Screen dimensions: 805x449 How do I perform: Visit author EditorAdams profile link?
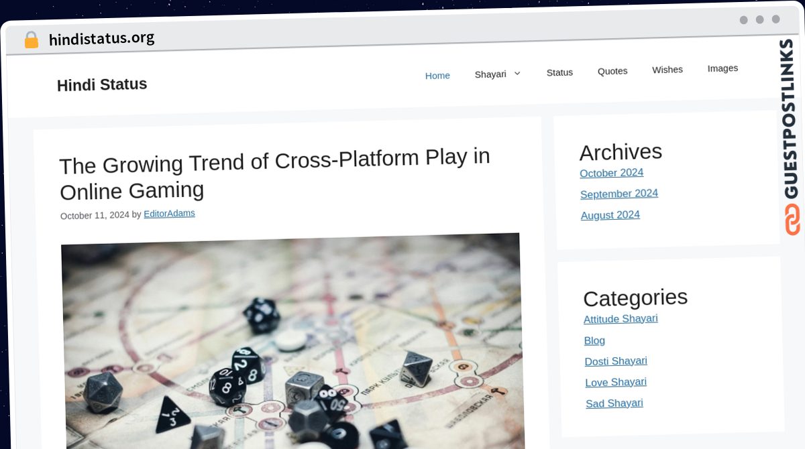[169, 214]
